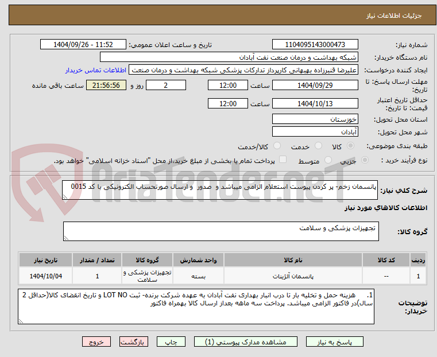Click the price validity date 1404/10/13
The height and width of the screenshot is (357, 437).
click(315, 103)
